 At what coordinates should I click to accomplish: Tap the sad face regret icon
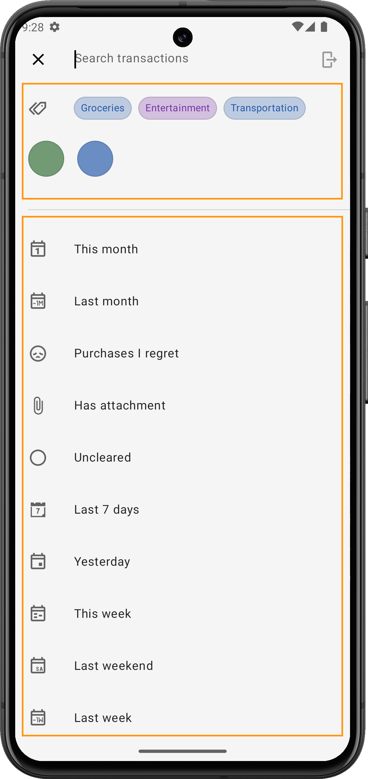[x=38, y=353]
